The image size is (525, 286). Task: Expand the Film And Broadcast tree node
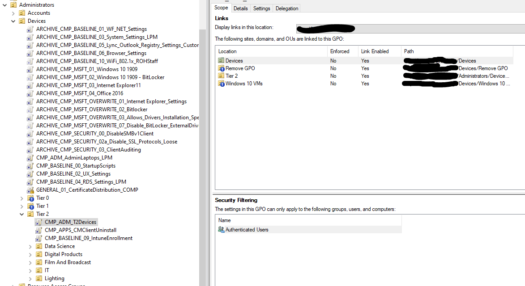coord(30,263)
